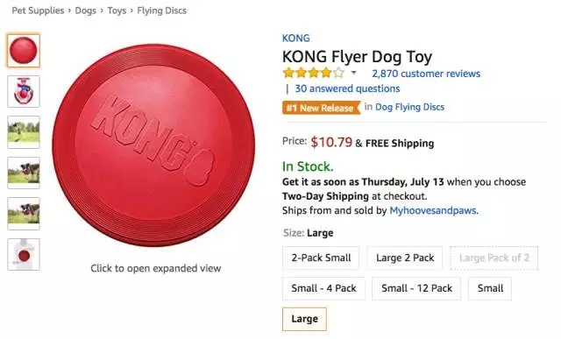Open the third thumbnail showing field photo
The height and width of the screenshot is (339, 561).
(24, 132)
